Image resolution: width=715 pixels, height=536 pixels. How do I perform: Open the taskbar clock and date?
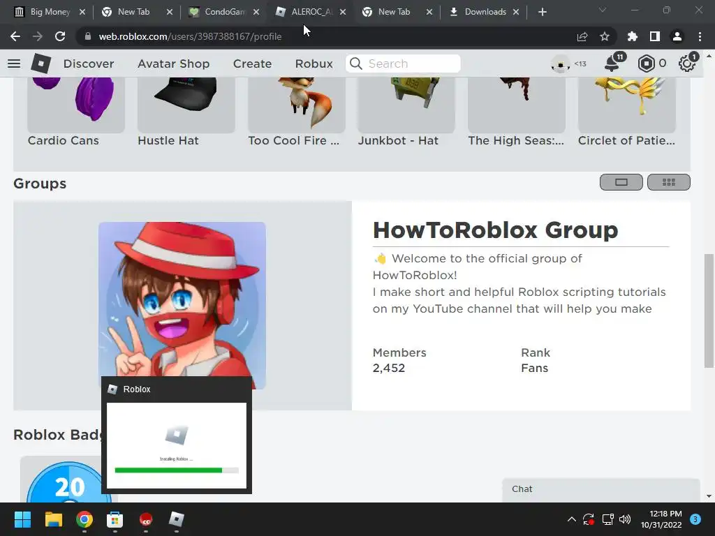(x=661, y=519)
